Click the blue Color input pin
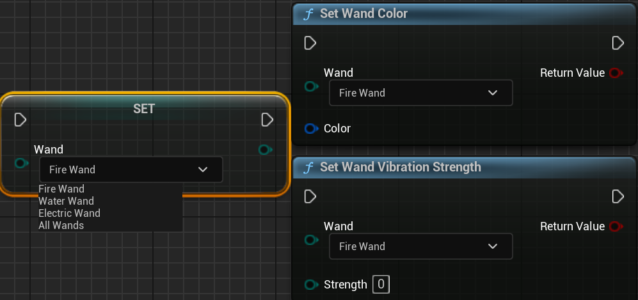Screen dimensions: 638x300 pyautogui.click(x=312, y=129)
